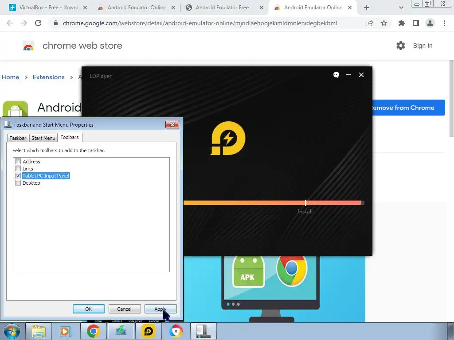The image size is (454, 340).
Task: Go back to previous page
Action: point(10,23)
